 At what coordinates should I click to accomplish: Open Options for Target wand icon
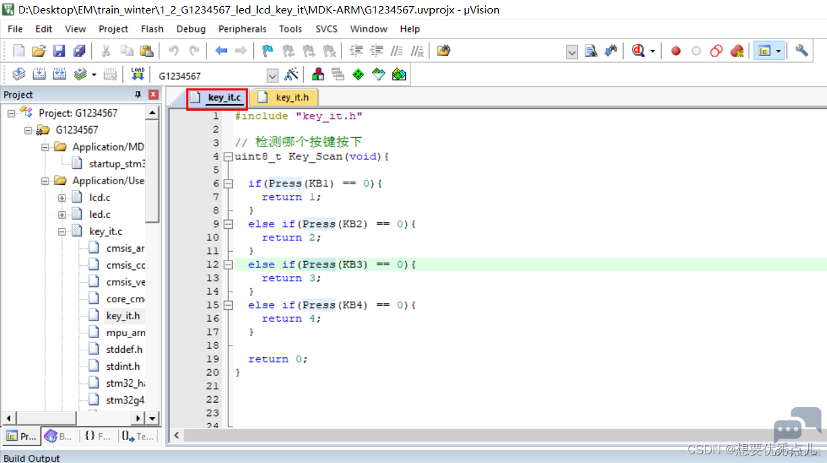tap(292, 74)
